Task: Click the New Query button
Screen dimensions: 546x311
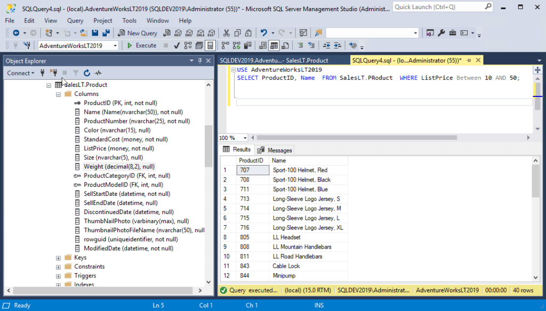Action: (x=138, y=33)
